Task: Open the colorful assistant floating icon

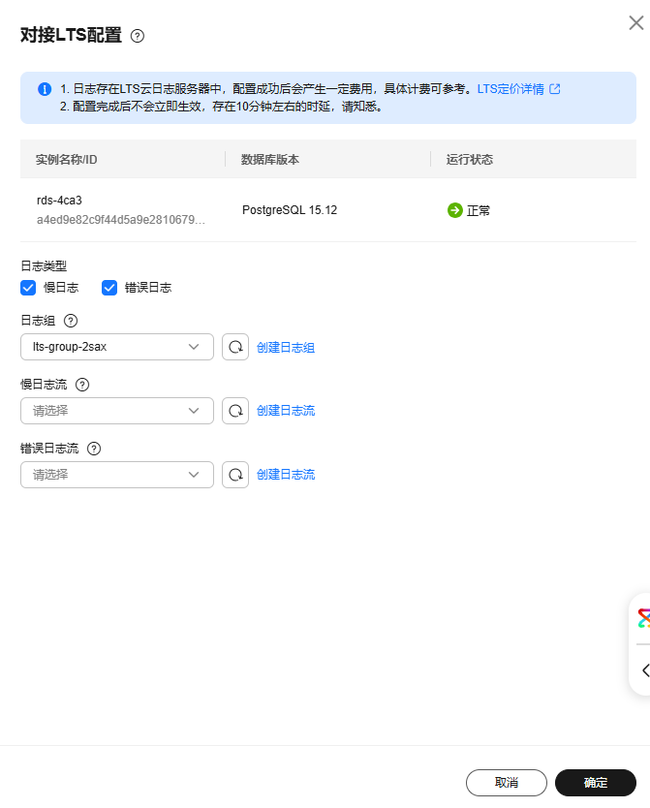Action: click(x=644, y=618)
